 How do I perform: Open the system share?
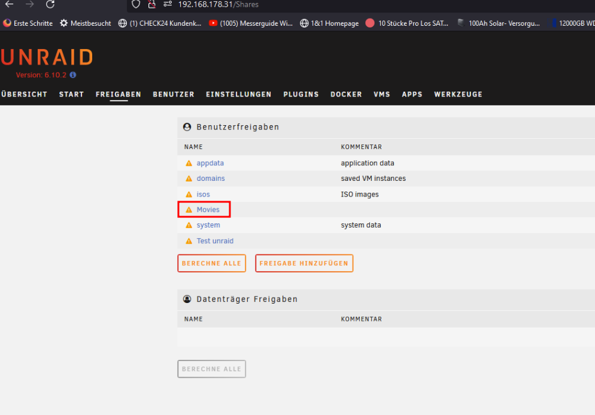208,225
